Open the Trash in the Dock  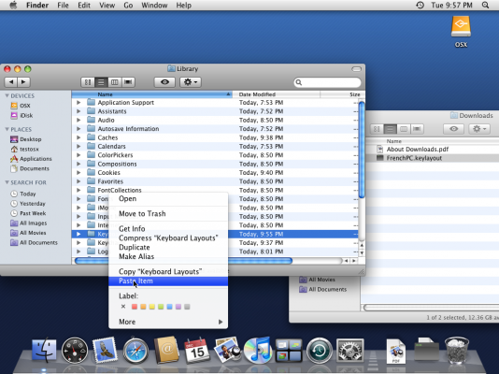point(457,351)
